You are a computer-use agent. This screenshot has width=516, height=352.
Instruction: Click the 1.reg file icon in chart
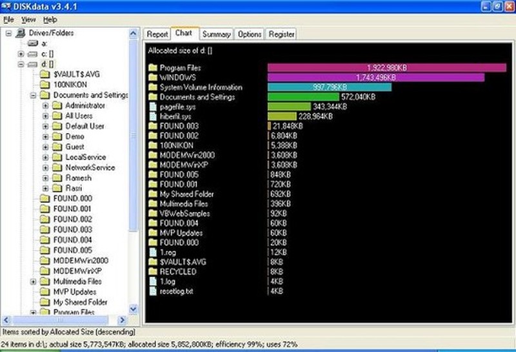[x=153, y=253]
